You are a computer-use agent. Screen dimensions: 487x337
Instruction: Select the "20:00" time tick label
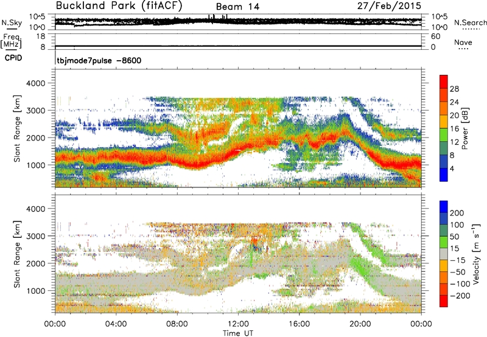360,324
